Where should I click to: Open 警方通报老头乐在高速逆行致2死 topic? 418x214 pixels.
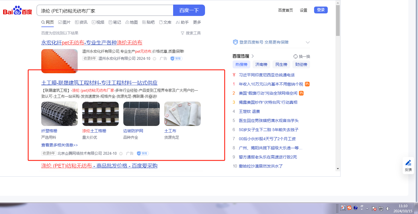pyautogui.click(x=268, y=157)
